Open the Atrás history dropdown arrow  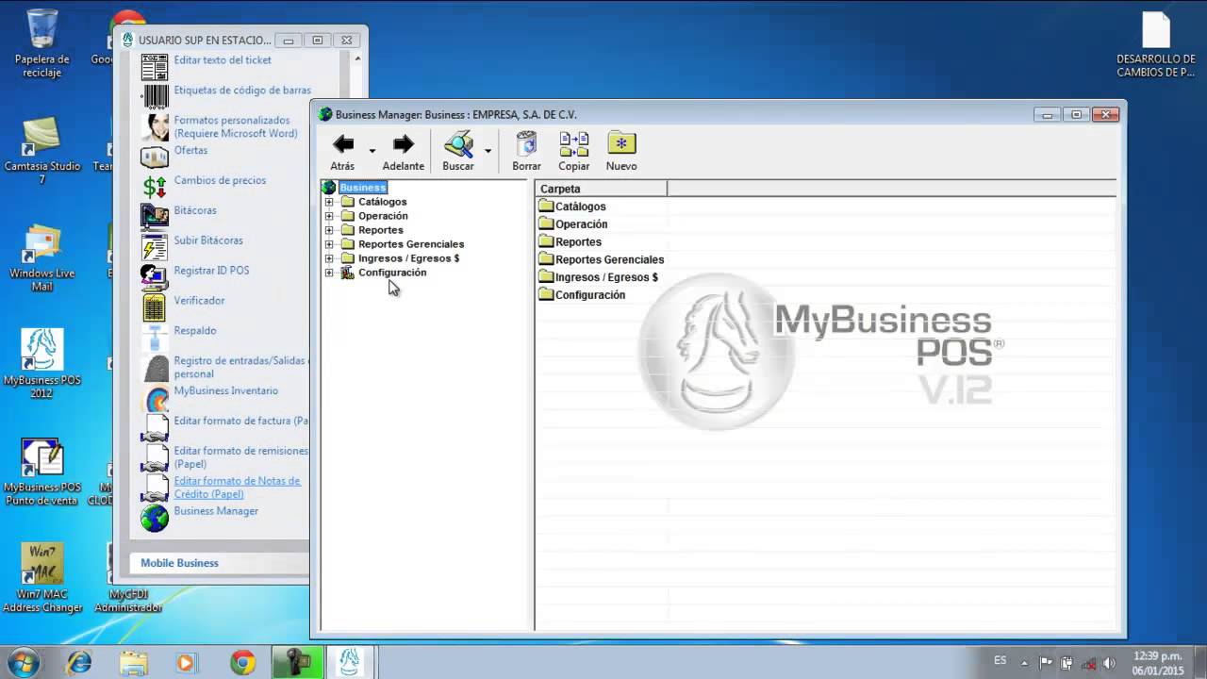[372, 151]
